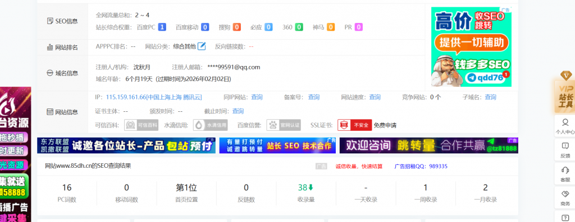
Task: Open 个人中心 in the right sidebar
Action: point(565,126)
